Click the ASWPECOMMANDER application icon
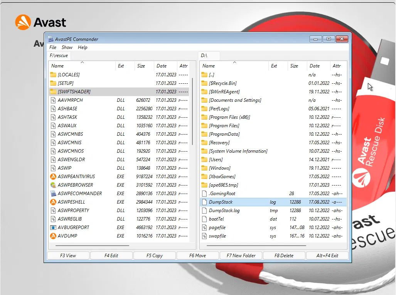Screen dimensions: 396x295 click(53, 194)
